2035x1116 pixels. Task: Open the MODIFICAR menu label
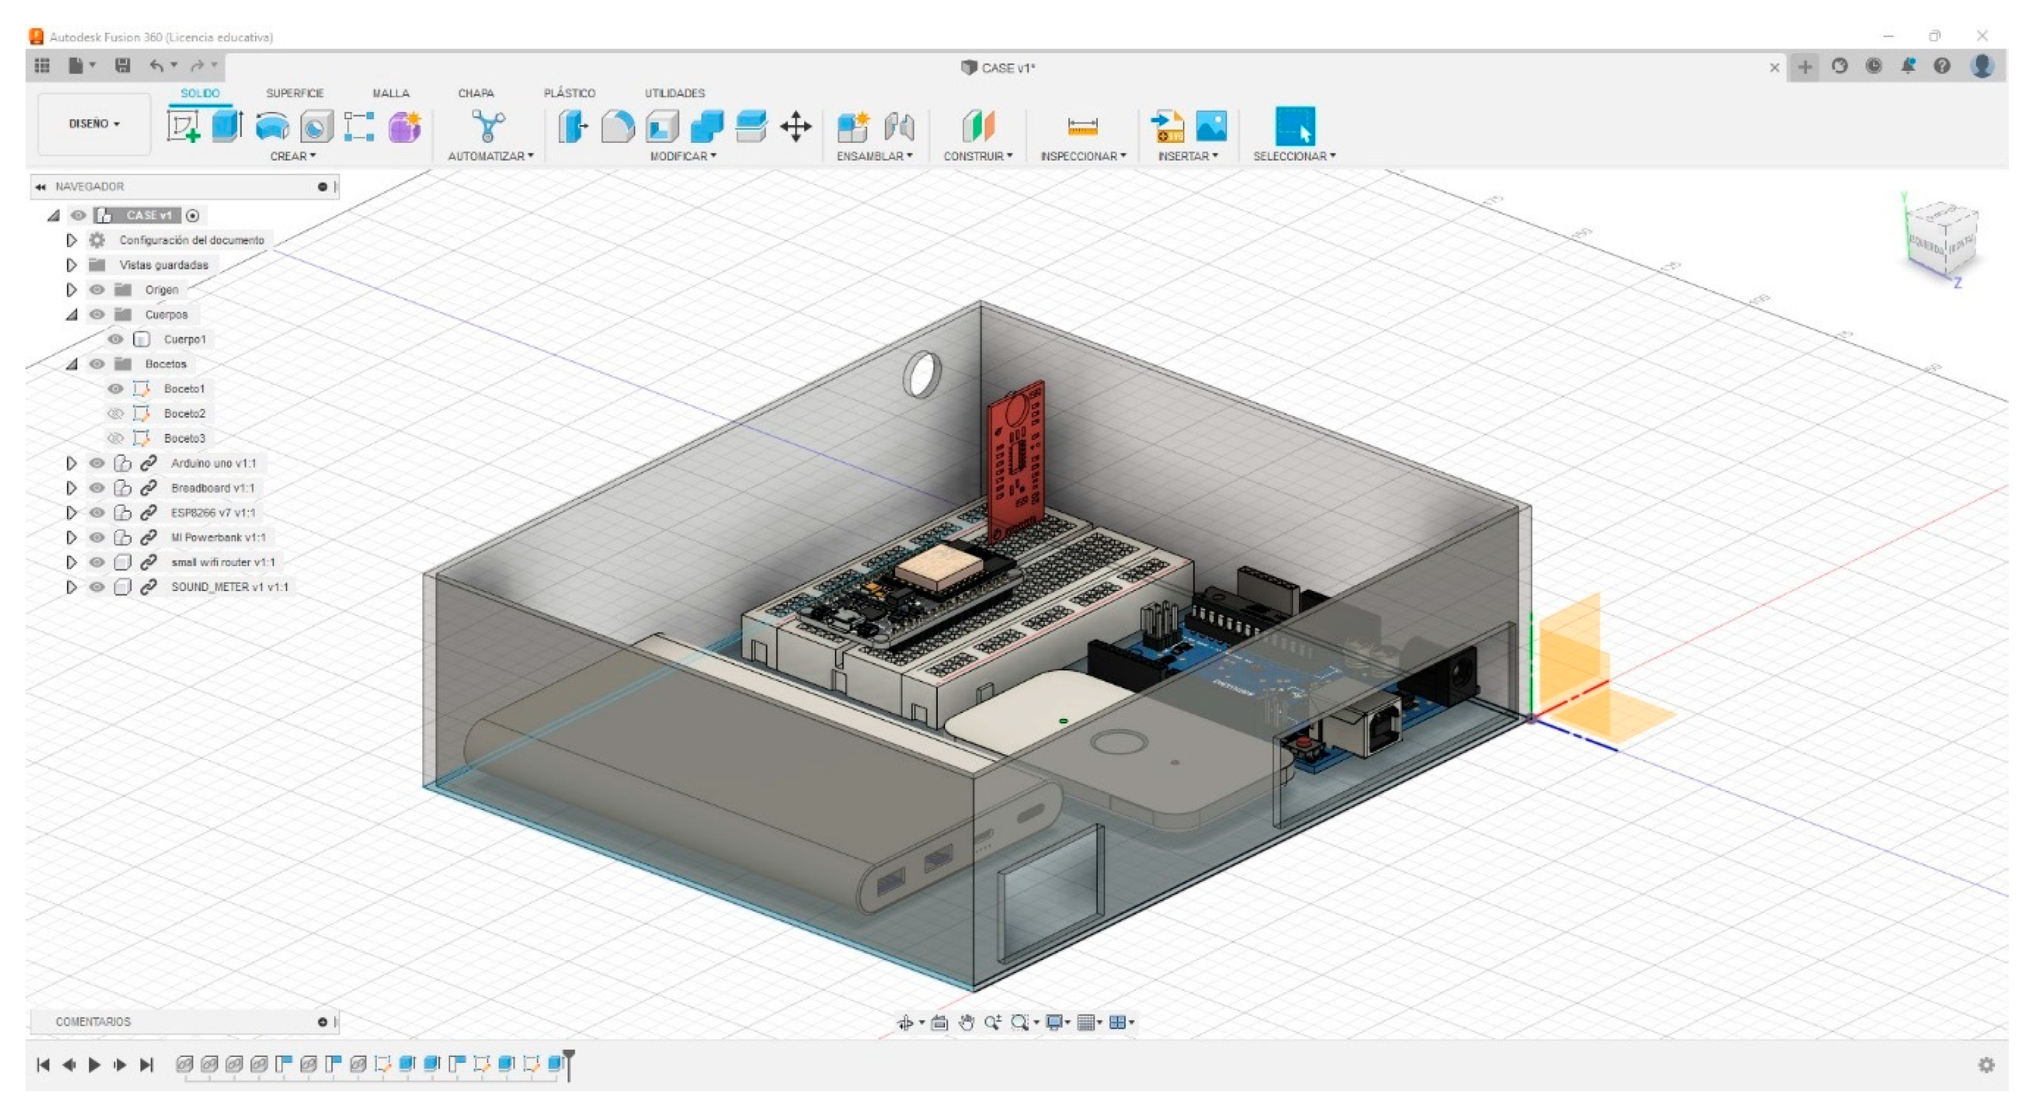point(682,157)
